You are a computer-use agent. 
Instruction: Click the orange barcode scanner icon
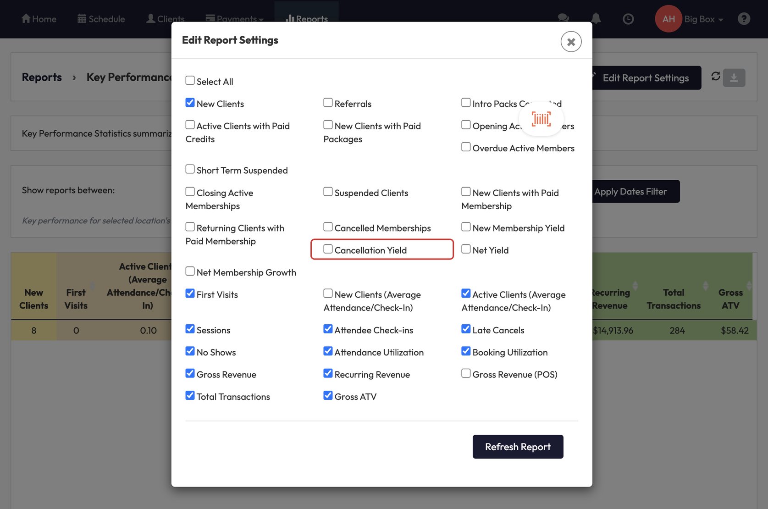click(x=541, y=119)
